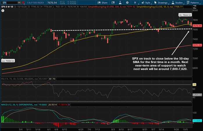Open the D timeframe dropdown
Image resolution: width=203 pixels, height=131 pixels.
[x=136, y=3]
